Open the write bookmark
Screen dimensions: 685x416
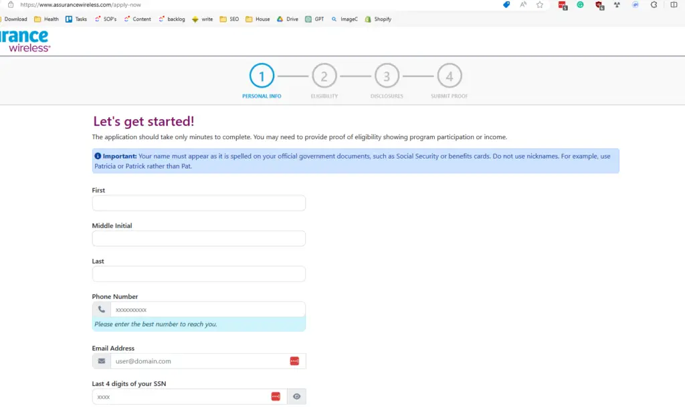[x=202, y=19]
